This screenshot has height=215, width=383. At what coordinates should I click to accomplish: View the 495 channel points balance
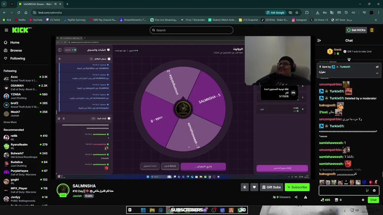click(325, 200)
